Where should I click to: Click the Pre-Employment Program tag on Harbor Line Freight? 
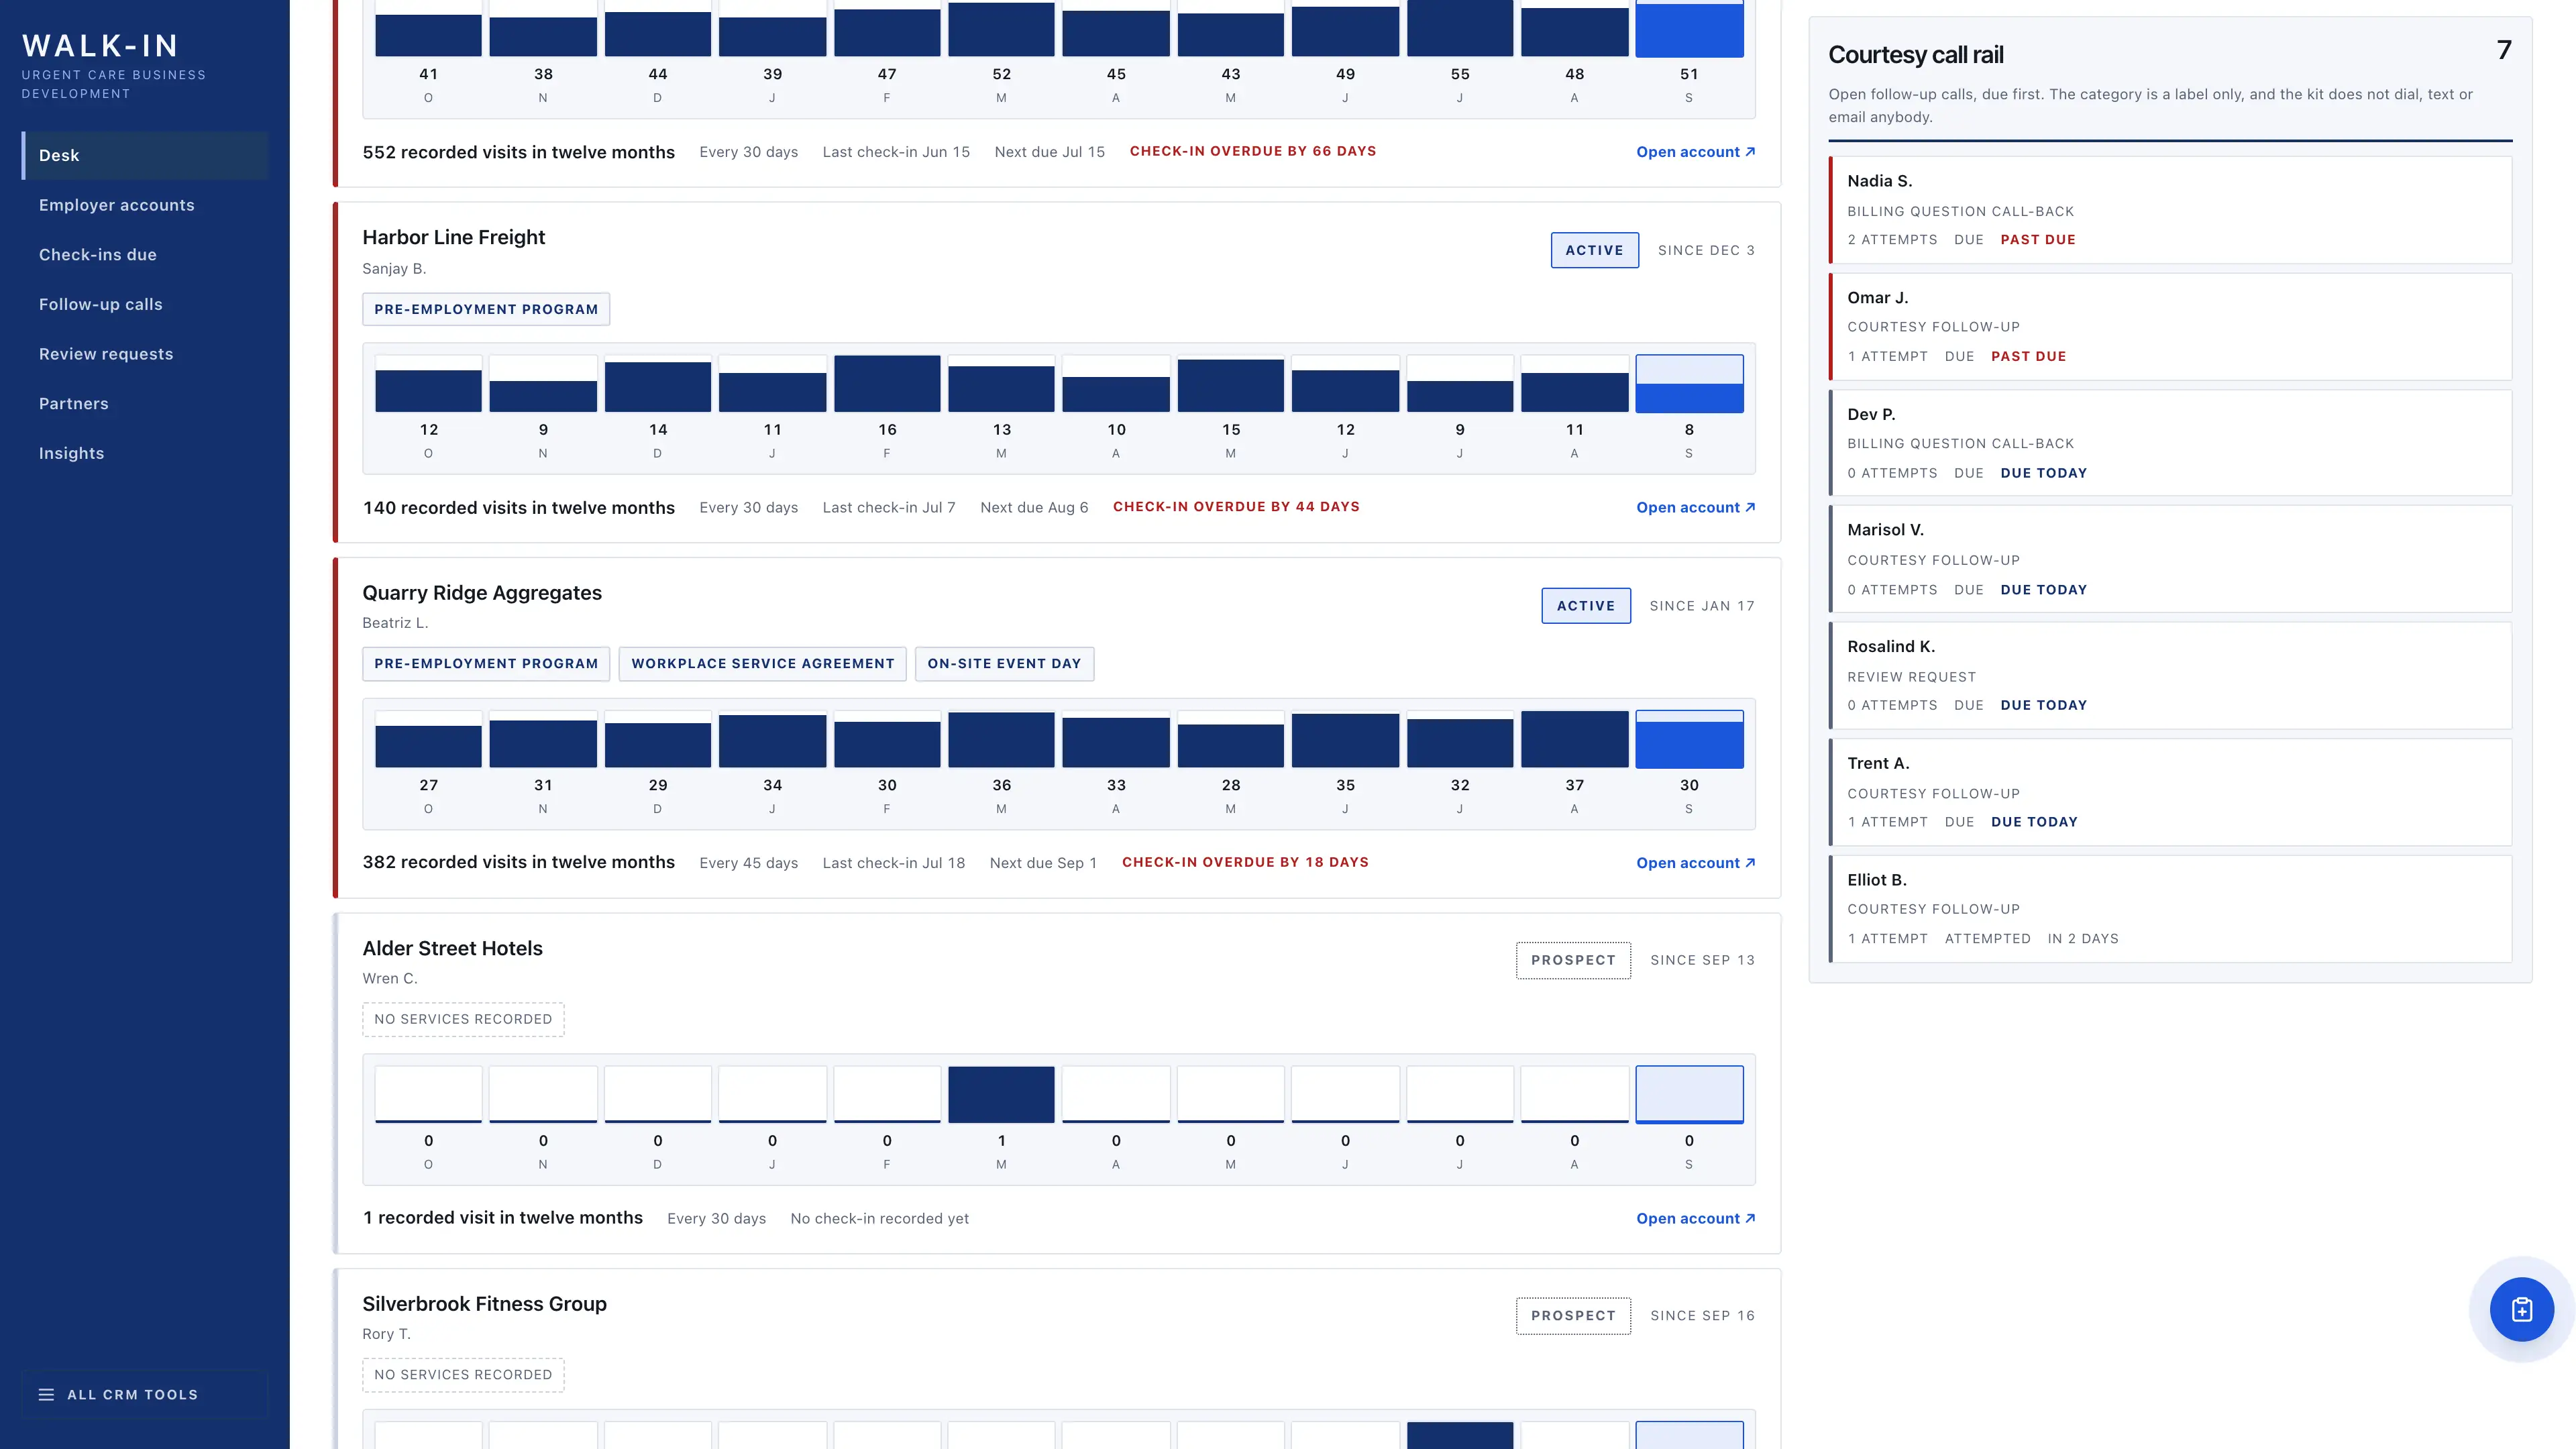(486, 309)
